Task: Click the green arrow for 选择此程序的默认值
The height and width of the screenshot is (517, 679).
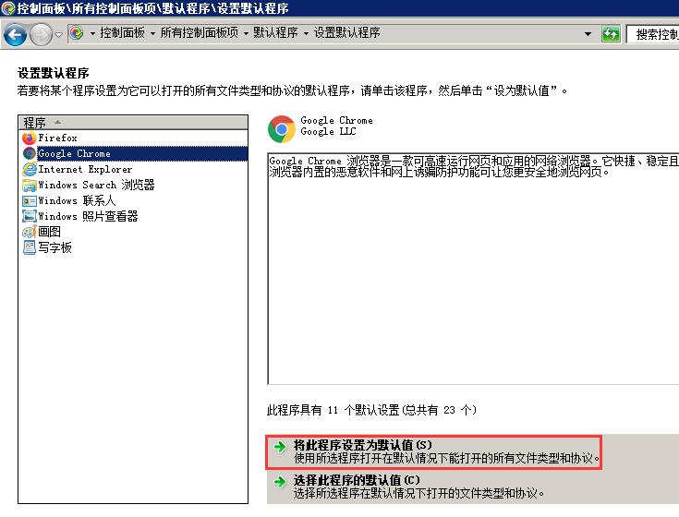Action: pyautogui.click(x=280, y=482)
